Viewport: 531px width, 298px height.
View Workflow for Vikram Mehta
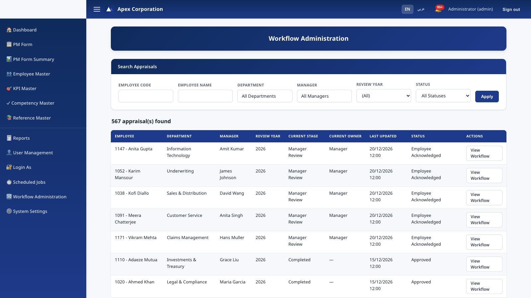pyautogui.click(x=484, y=242)
